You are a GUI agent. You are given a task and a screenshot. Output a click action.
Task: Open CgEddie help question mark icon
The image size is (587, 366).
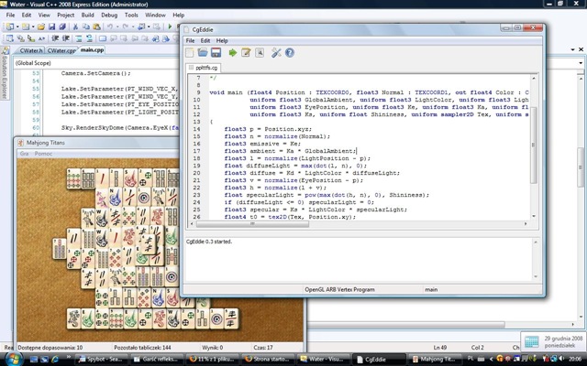point(290,53)
